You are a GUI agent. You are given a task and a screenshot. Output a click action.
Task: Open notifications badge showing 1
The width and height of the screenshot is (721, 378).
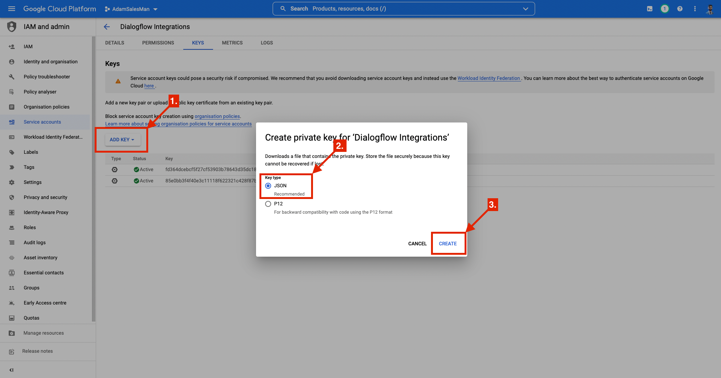click(665, 9)
